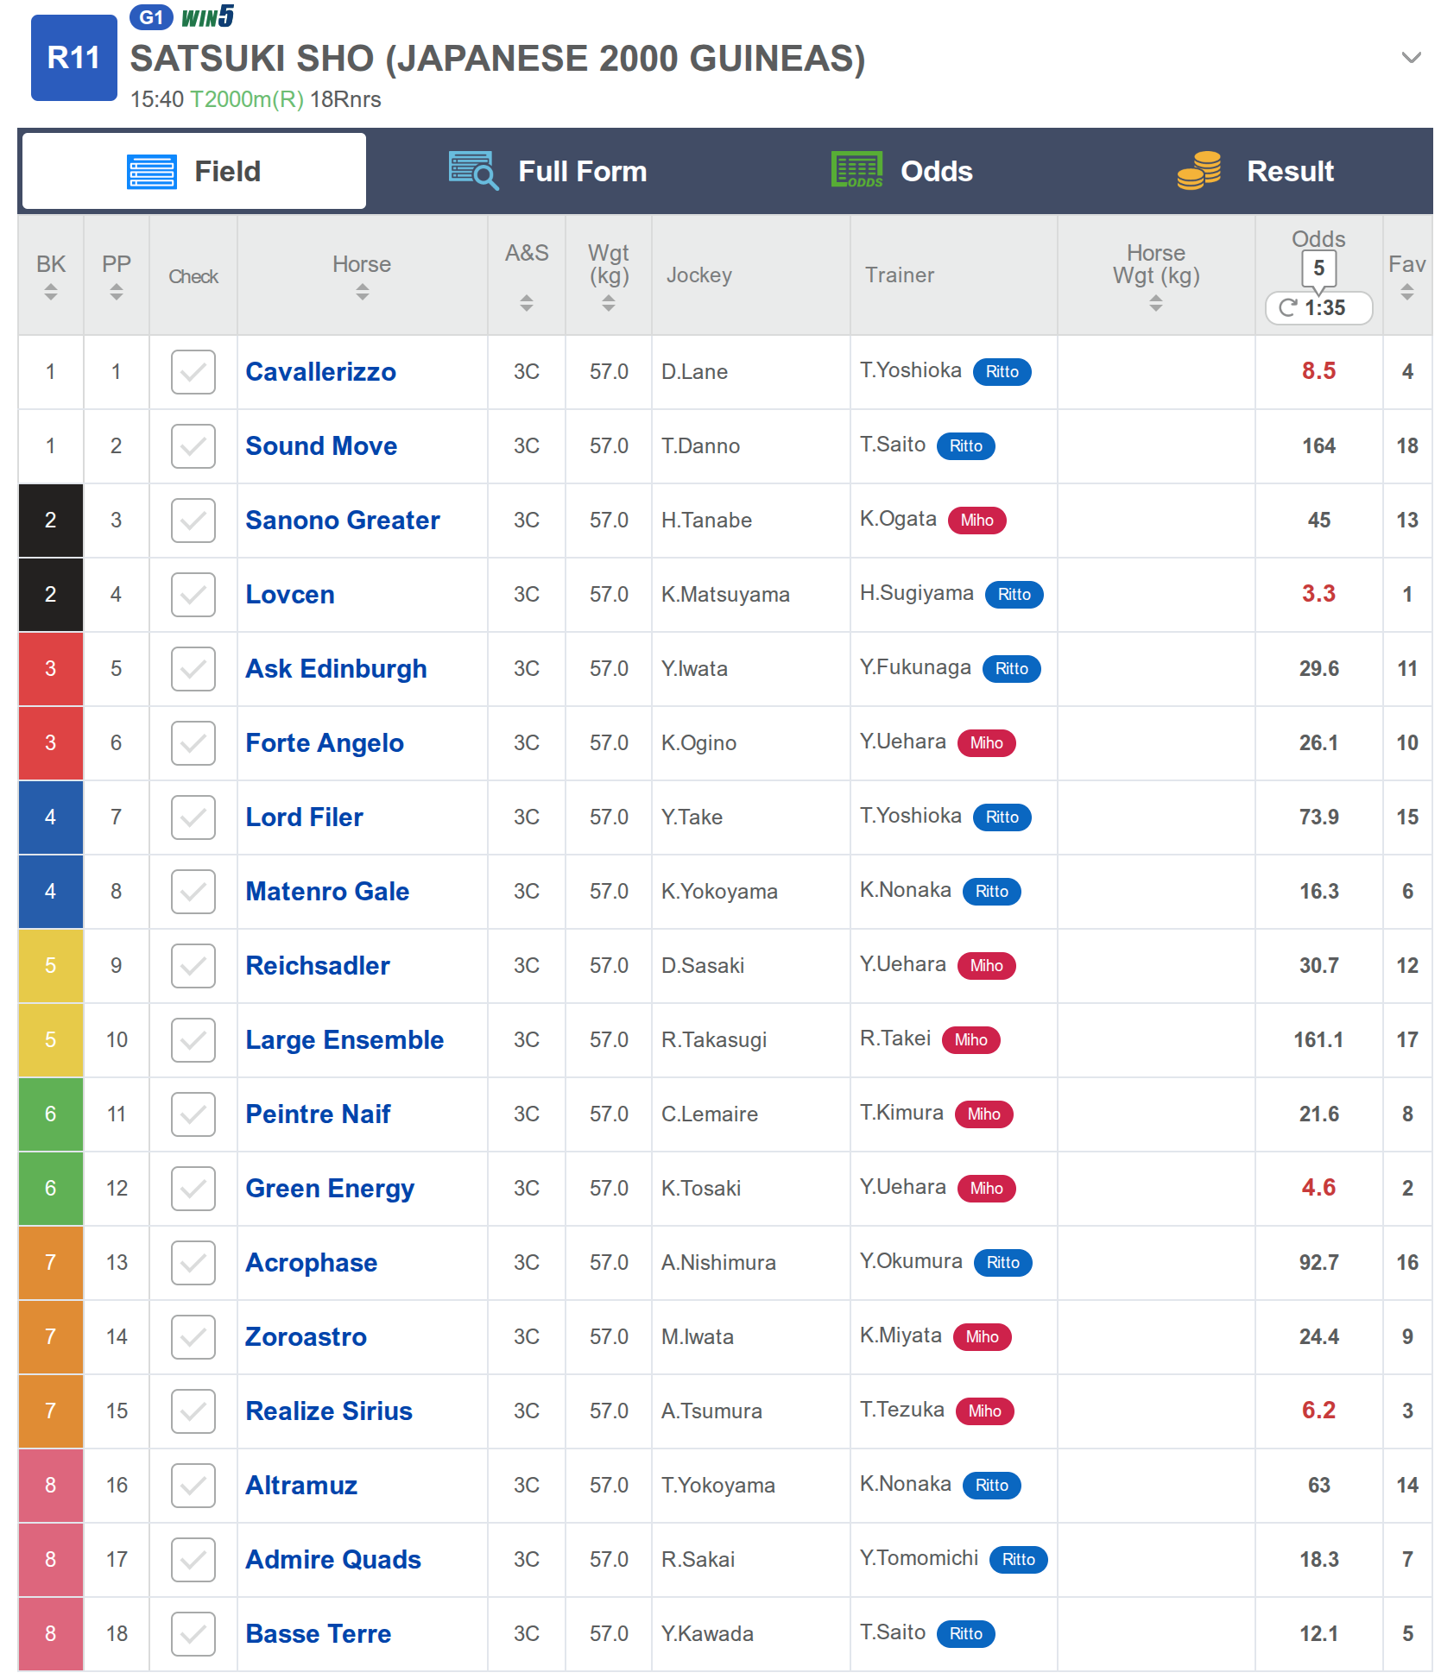
Task: Click jockey name C.Lemaire
Action: tap(710, 1114)
